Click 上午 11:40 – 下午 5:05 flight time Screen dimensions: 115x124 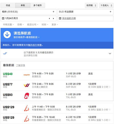(x=43, y=107)
